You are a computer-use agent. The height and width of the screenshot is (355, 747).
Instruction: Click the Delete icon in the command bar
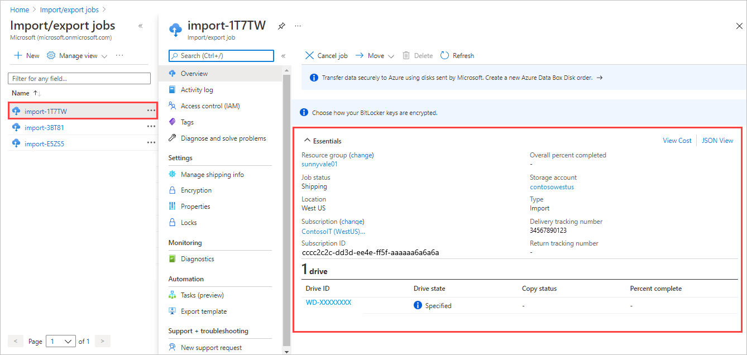[417, 55]
